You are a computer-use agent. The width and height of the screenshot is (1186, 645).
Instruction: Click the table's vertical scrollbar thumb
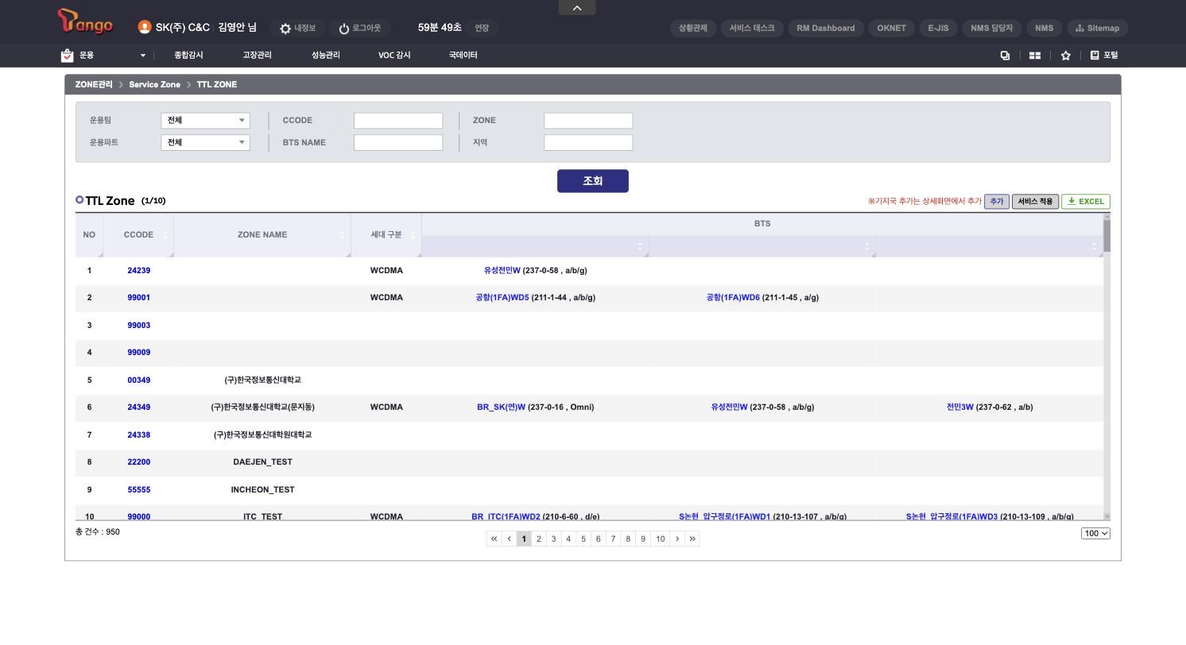point(1107,236)
